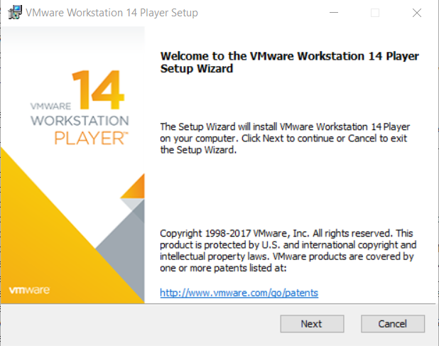Click the small VMWARE text beside the 14

pos(50,106)
